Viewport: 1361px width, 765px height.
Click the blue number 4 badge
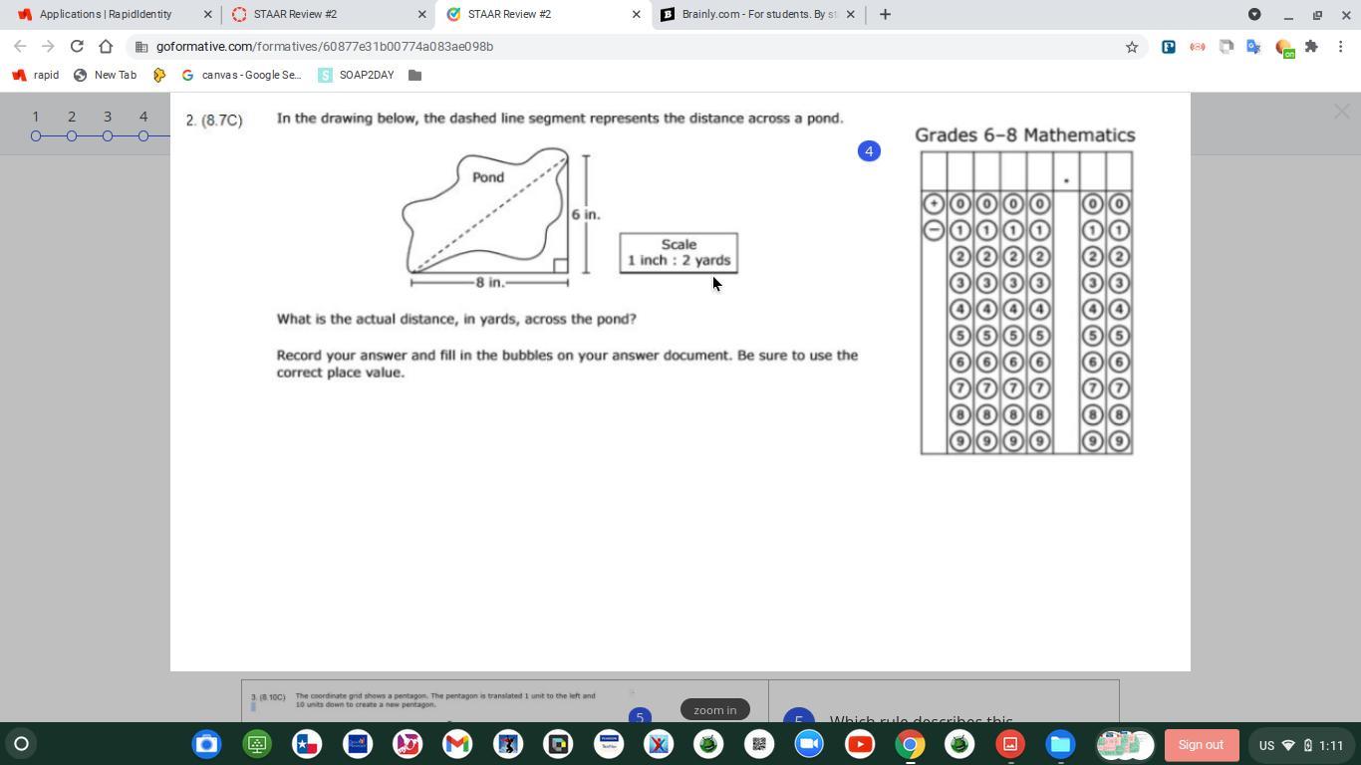[869, 151]
